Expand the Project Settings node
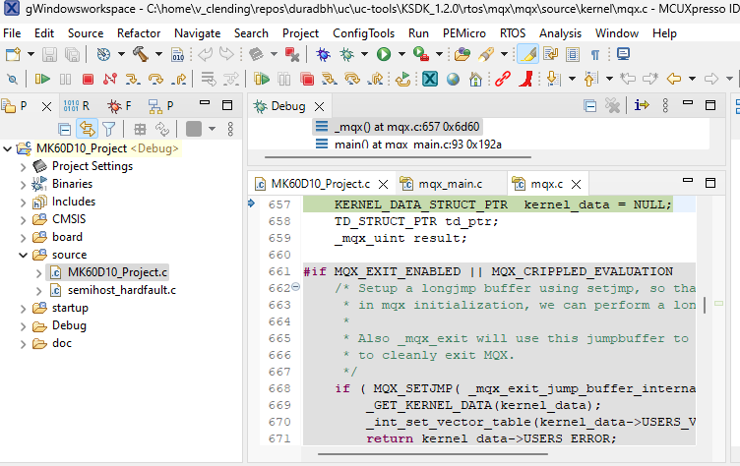Screen dimensions: 740x466 pos(23,166)
